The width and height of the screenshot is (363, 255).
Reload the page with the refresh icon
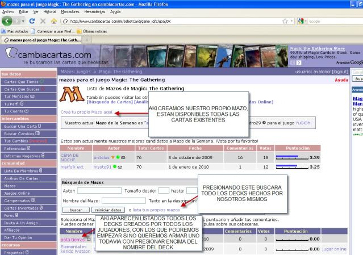(x=32, y=21)
